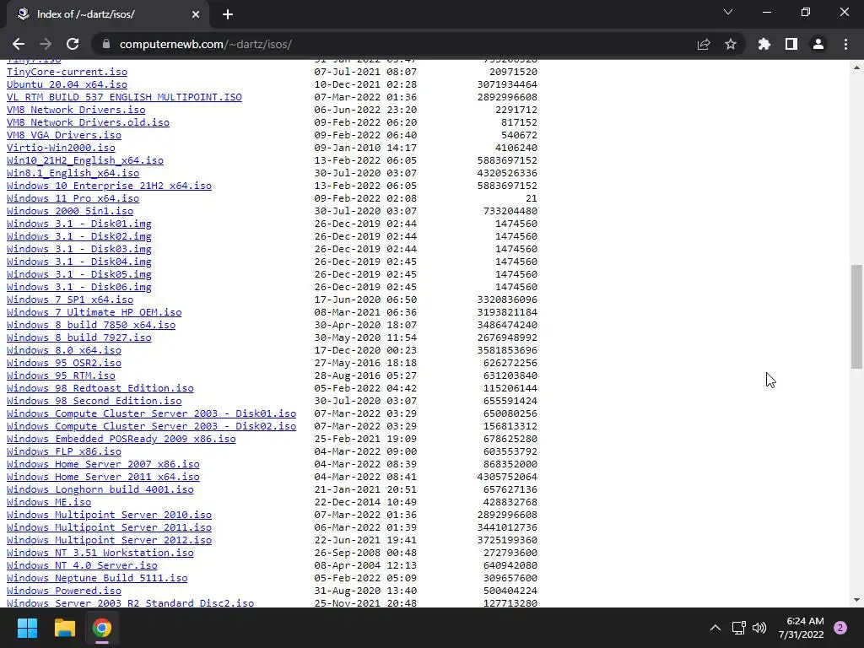
Task: Download Ubuntu_20.04_x64.iso
Action: pyautogui.click(x=67, y=84)
